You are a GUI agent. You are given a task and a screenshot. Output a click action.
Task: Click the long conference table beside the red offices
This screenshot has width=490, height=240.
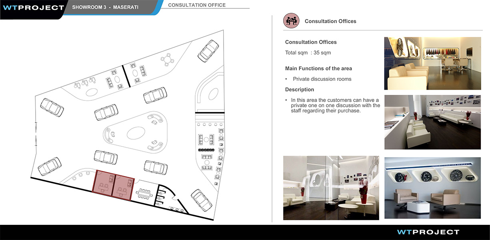144,194
